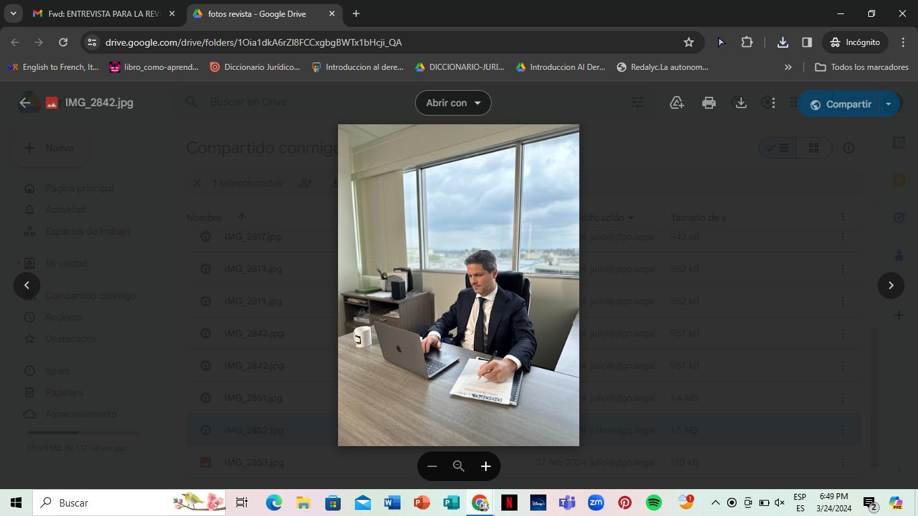Open the Chrome three-dot menu
This screenshot has width=918, height=516.
(903, 42)
